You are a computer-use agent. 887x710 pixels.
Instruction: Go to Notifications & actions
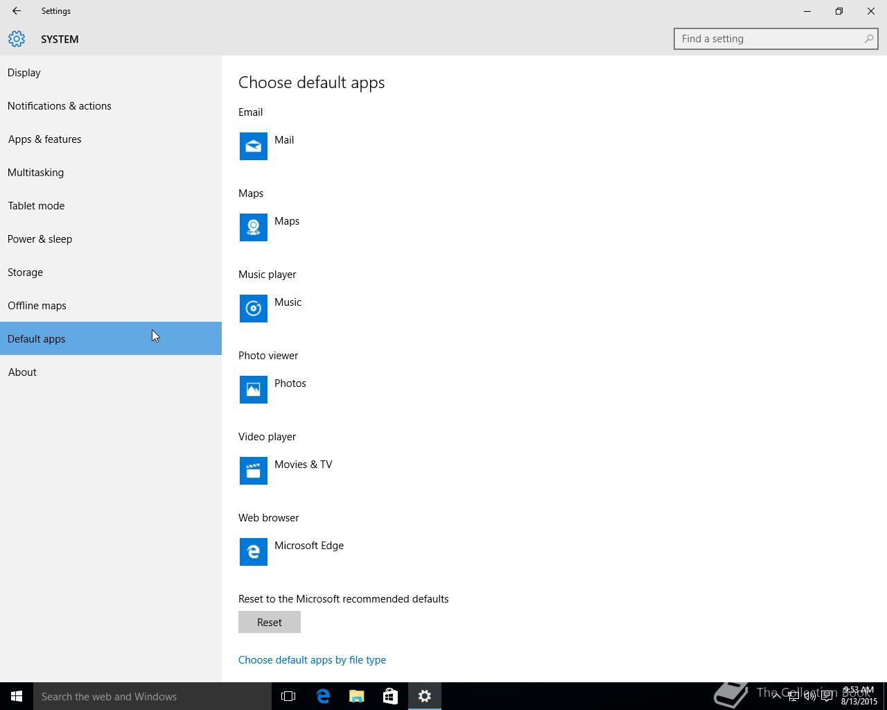coord(111,105)
